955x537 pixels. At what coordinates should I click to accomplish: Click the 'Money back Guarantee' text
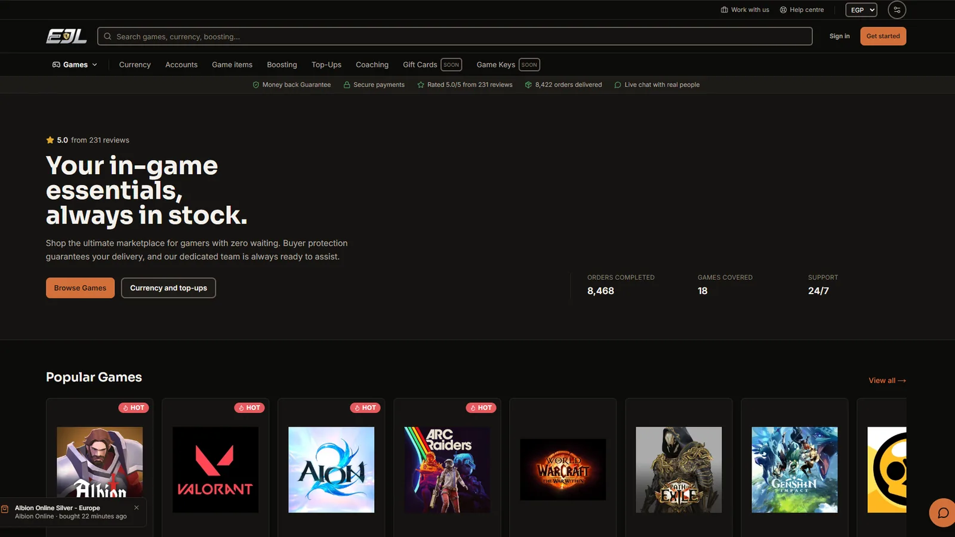click(297, 85)
